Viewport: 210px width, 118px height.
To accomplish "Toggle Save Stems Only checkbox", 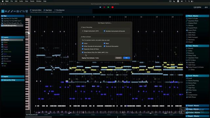I will point(83,52).
